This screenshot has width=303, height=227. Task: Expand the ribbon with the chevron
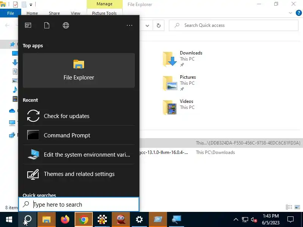tap(290, 13)
